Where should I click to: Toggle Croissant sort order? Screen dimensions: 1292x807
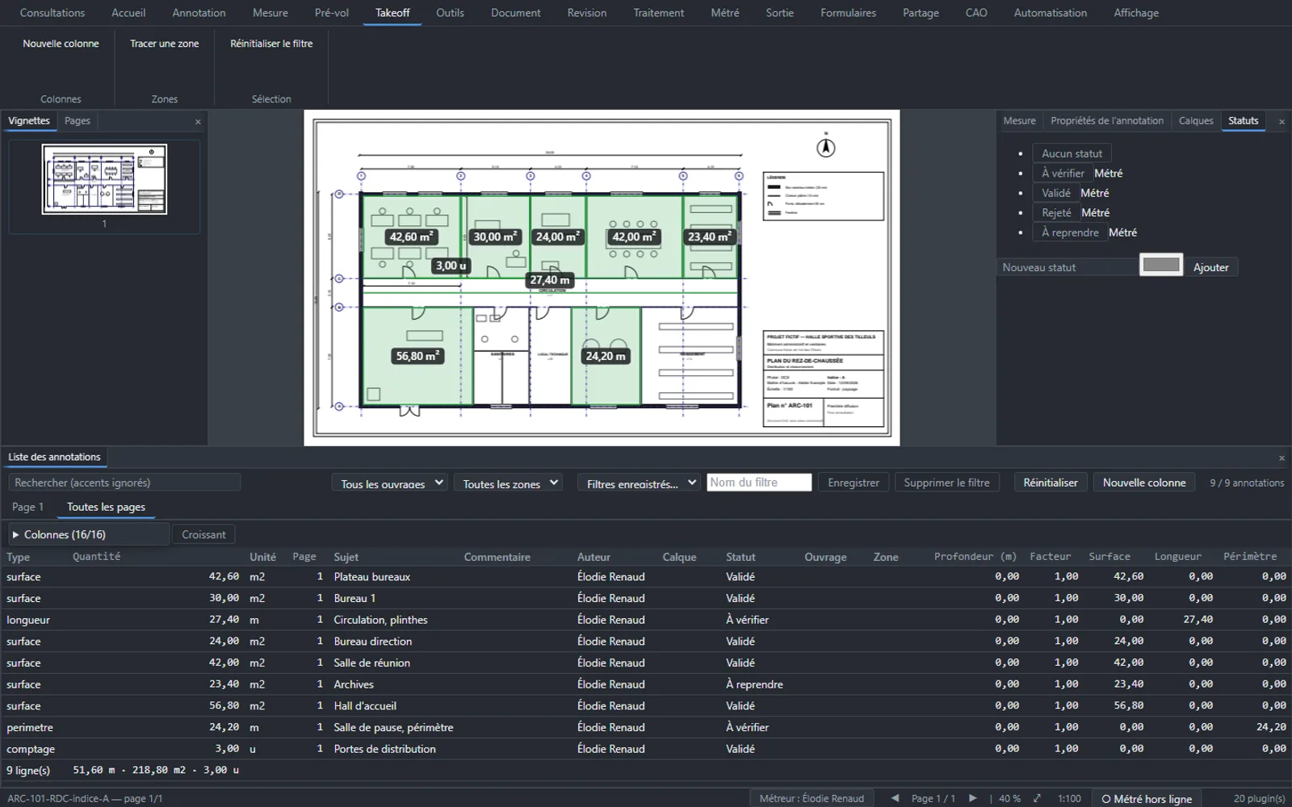tap(203, 534)
